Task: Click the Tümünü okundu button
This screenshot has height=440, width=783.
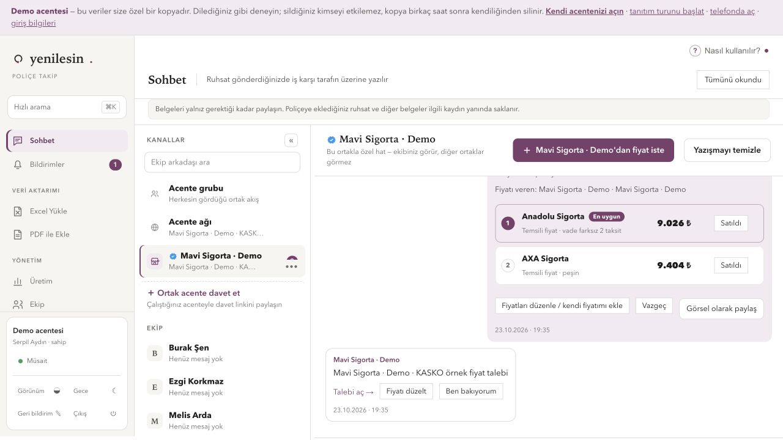Action: (x=733, y=79)
